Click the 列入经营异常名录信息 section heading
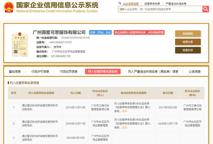213x144 pixels. 24,83
